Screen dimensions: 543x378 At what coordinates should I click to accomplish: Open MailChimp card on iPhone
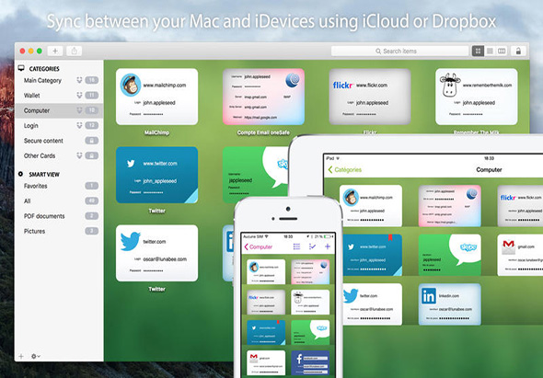point(266,271)
